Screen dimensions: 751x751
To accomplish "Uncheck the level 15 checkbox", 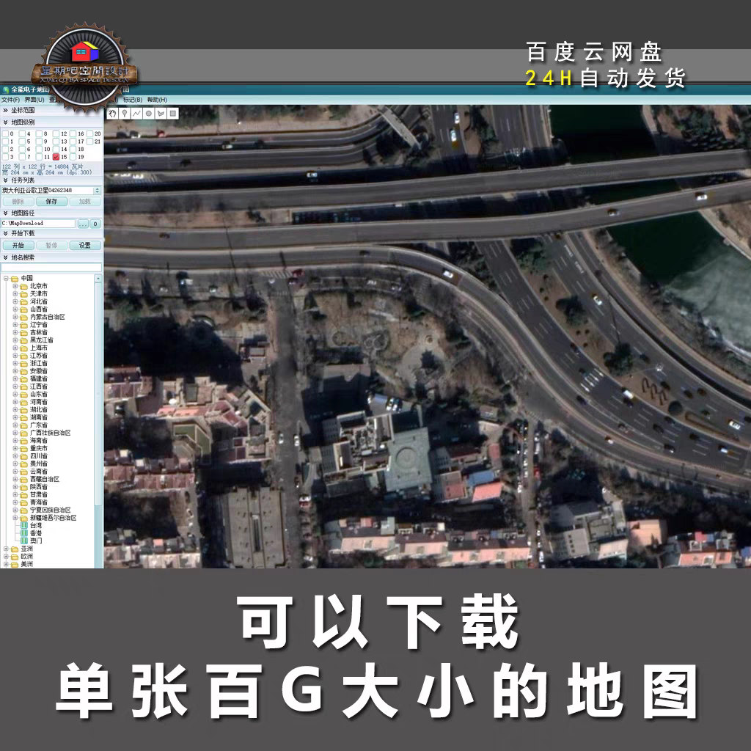I will (x=55, y=157).
